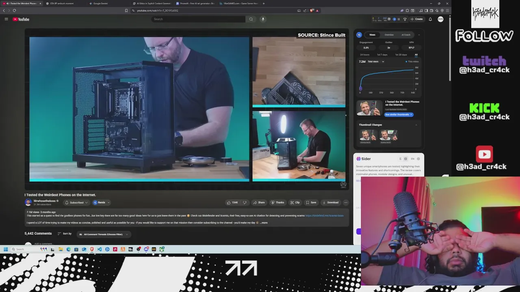The image size is (520, 292).
Task: Reload the page with the refresh icon
Action: [x=15, y=11]
